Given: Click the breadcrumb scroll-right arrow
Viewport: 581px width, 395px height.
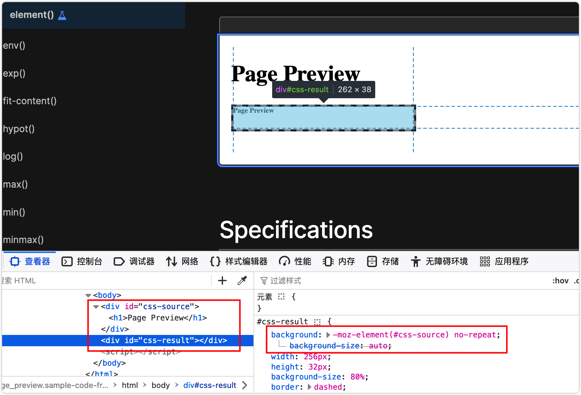Looking at the screenshot, I should (x=245, y=385).
